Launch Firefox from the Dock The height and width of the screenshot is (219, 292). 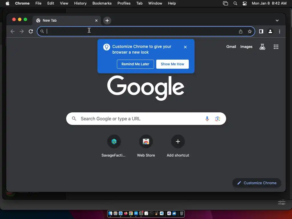[x=126, y=213]
